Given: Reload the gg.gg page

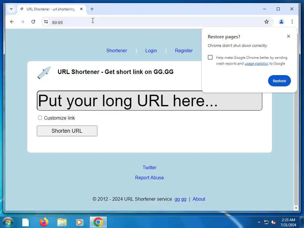Looking at the screenshot, I should point(33,22).
